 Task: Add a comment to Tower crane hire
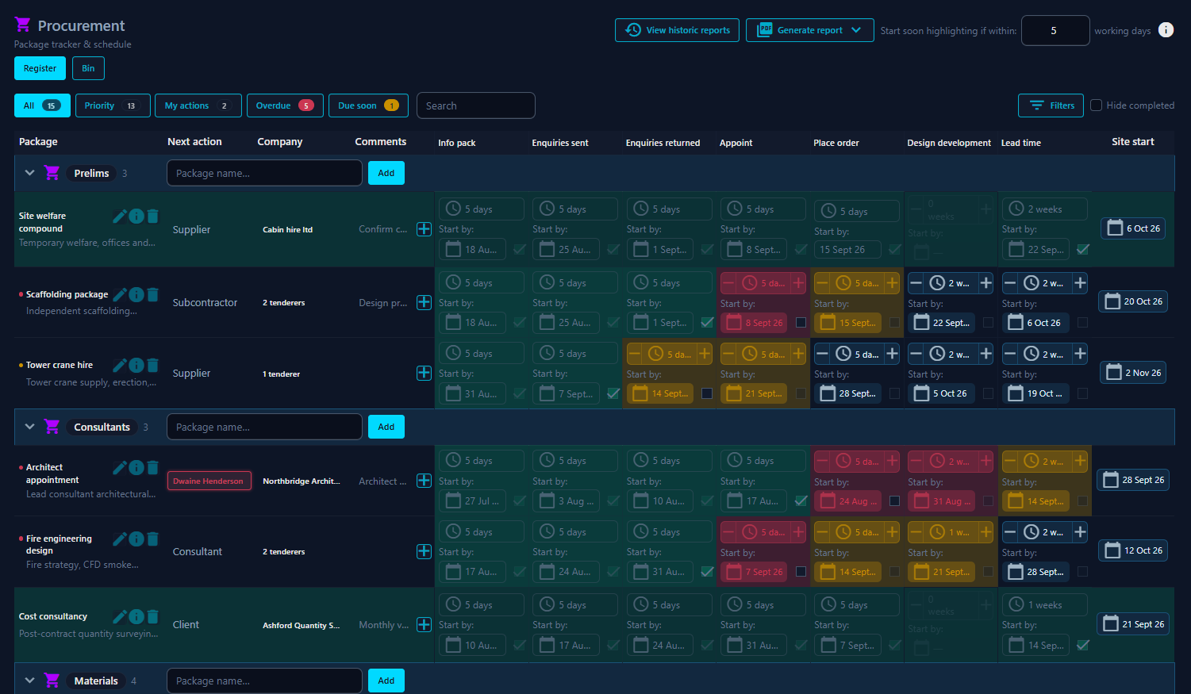425,373
